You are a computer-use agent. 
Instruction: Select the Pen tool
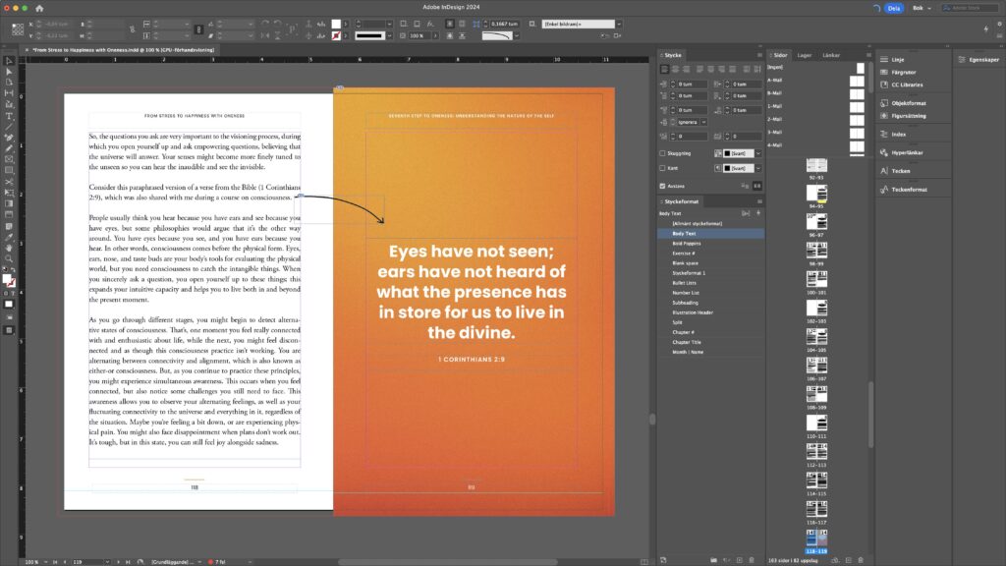[9, 138]
